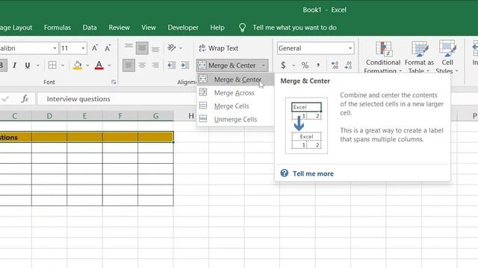478x268 pixels.
Task: Select column G header
Action: 156,116
